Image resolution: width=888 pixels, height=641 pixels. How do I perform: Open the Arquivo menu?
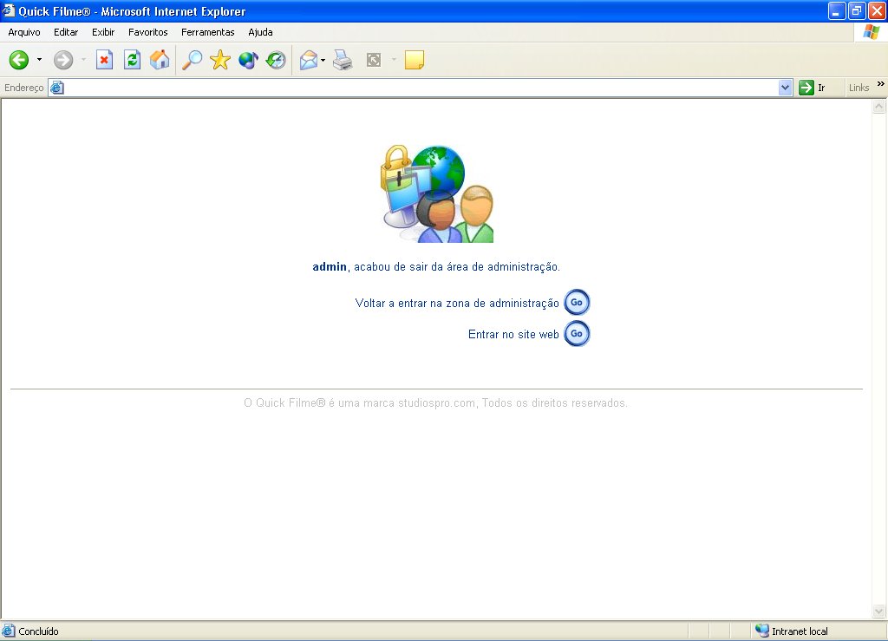(x=24, y=32)
